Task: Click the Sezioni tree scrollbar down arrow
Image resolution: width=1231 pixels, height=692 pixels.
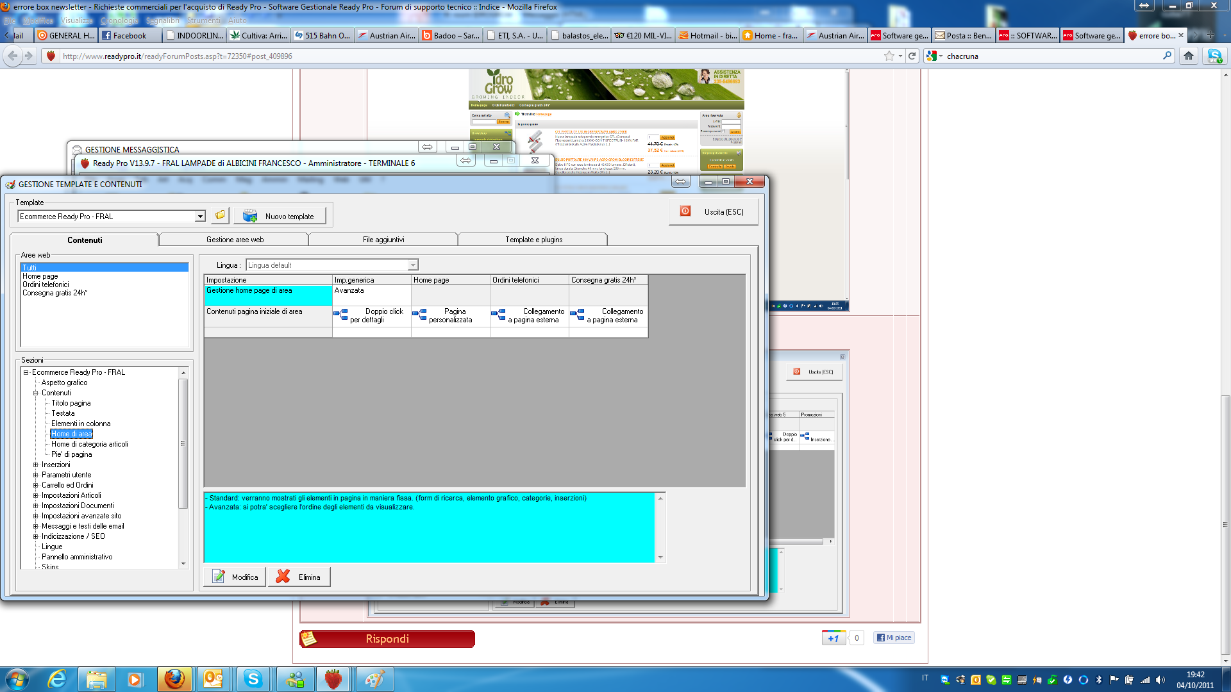Action: [x=183, y=564]
